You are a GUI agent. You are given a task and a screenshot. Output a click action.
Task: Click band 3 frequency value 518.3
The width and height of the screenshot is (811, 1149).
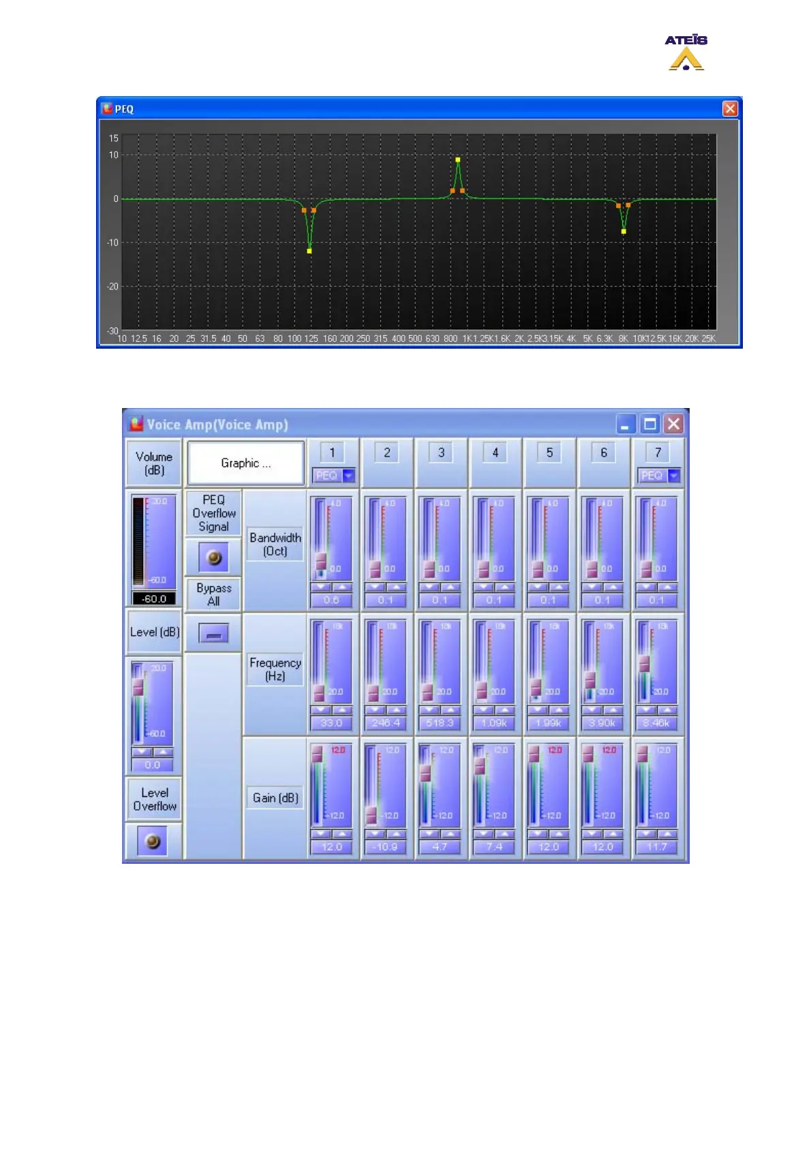tap(440, 723)
